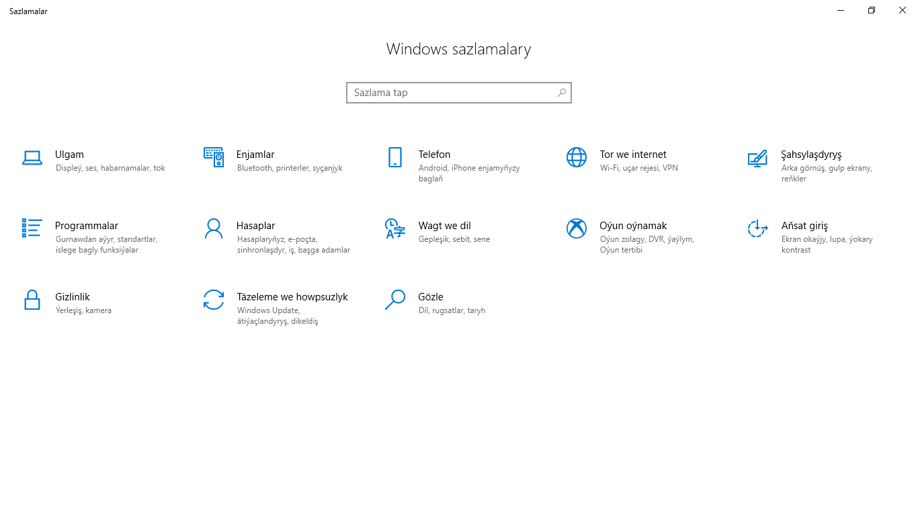Open the Täzeleme we howpsuzlyk refresh icon

click(x=214, y=300)
